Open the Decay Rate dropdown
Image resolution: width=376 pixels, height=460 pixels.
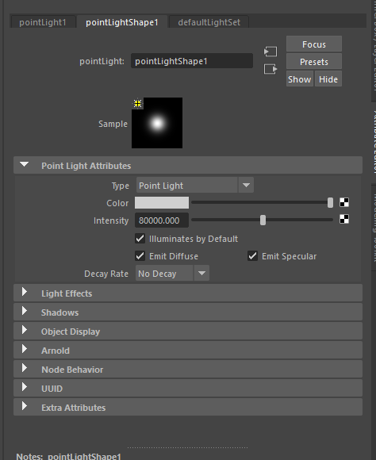pos(172,273)
